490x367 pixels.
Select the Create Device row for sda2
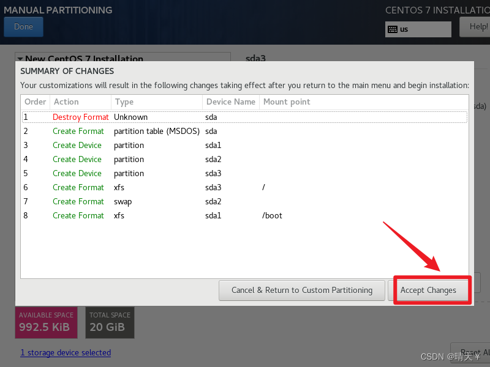point(244,159)
